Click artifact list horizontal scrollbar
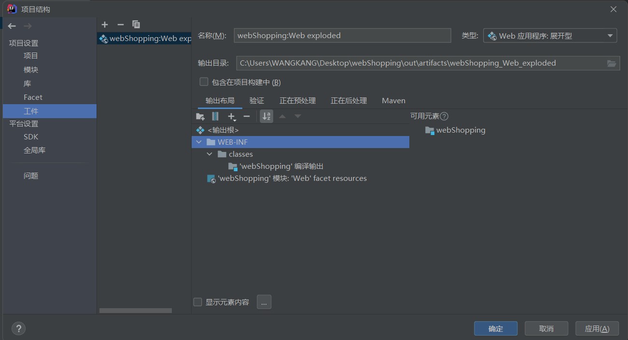628x340 pixels. coord(136,311)
